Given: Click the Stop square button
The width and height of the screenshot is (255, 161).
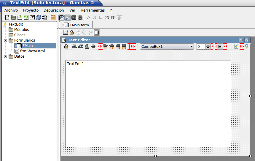Looking at the screenshot, I should click(x=101, y=17).
